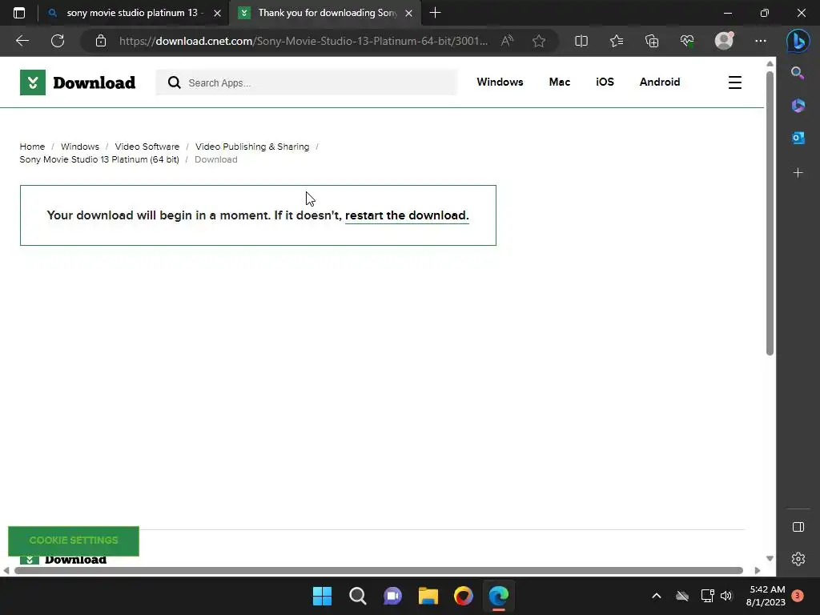This screenshot has height=615, width=820.
Task: Click the search magnifier in Search Apps
Action: pyautogui.click(x=174, y=82)
